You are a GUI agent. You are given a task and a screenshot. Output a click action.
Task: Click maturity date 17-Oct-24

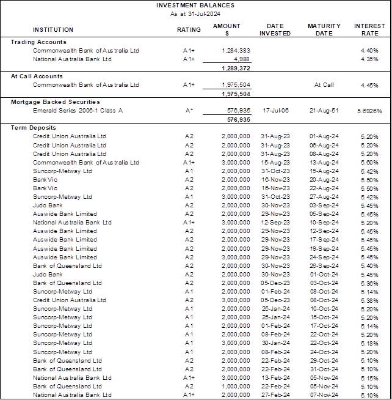[x=324, y=326]
